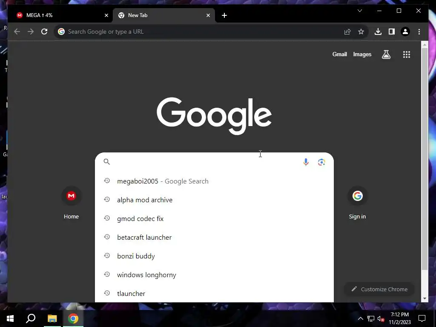Select suggestion gmod codec fix
This screenshot has width=436, height=327.
[x=214, y=218]
